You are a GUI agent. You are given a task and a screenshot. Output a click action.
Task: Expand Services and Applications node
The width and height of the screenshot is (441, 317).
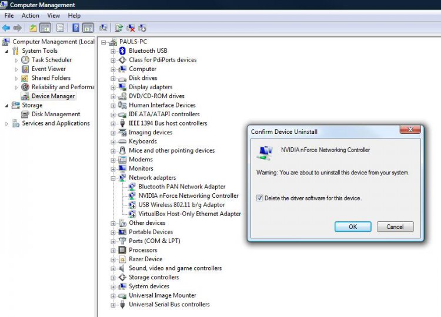pyautogui.click(x=6, y=123)
